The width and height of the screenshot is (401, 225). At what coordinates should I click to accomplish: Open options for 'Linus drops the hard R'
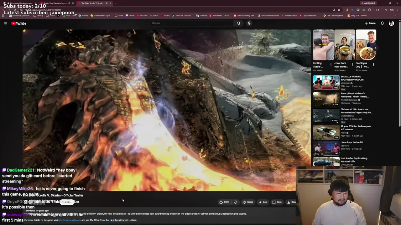tap(375, 143)
